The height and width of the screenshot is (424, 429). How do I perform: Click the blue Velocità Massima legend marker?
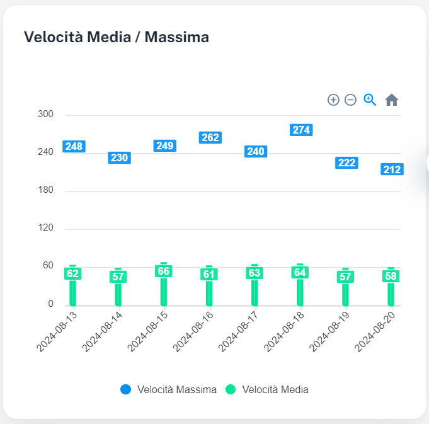click(126, 389)
